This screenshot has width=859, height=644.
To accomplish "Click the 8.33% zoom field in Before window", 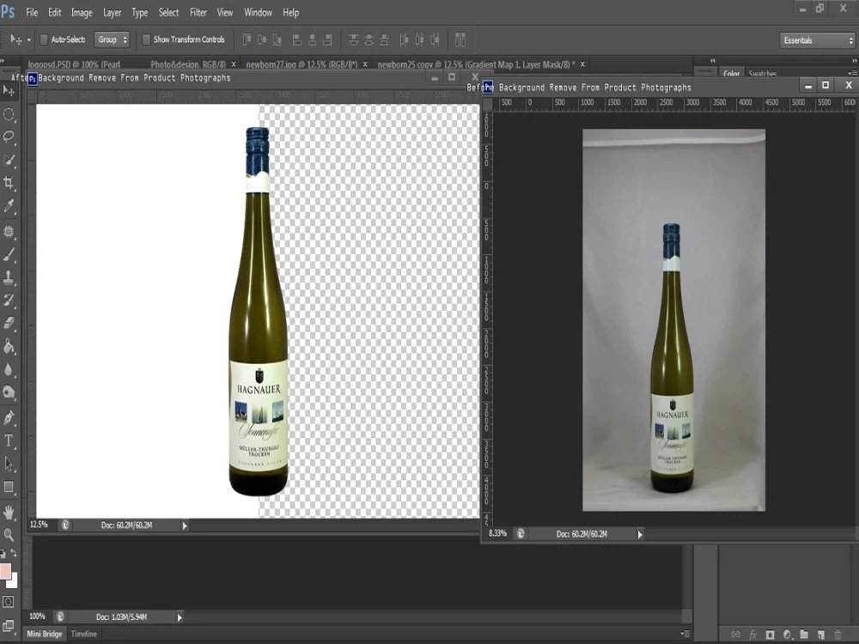I will coord(498,533).
